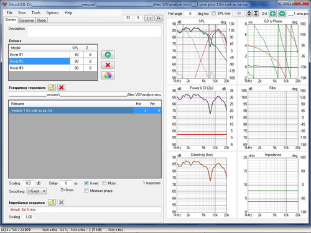The image size is (311, 233).
Task: Open the Options menu
Action: pos(52,12)
